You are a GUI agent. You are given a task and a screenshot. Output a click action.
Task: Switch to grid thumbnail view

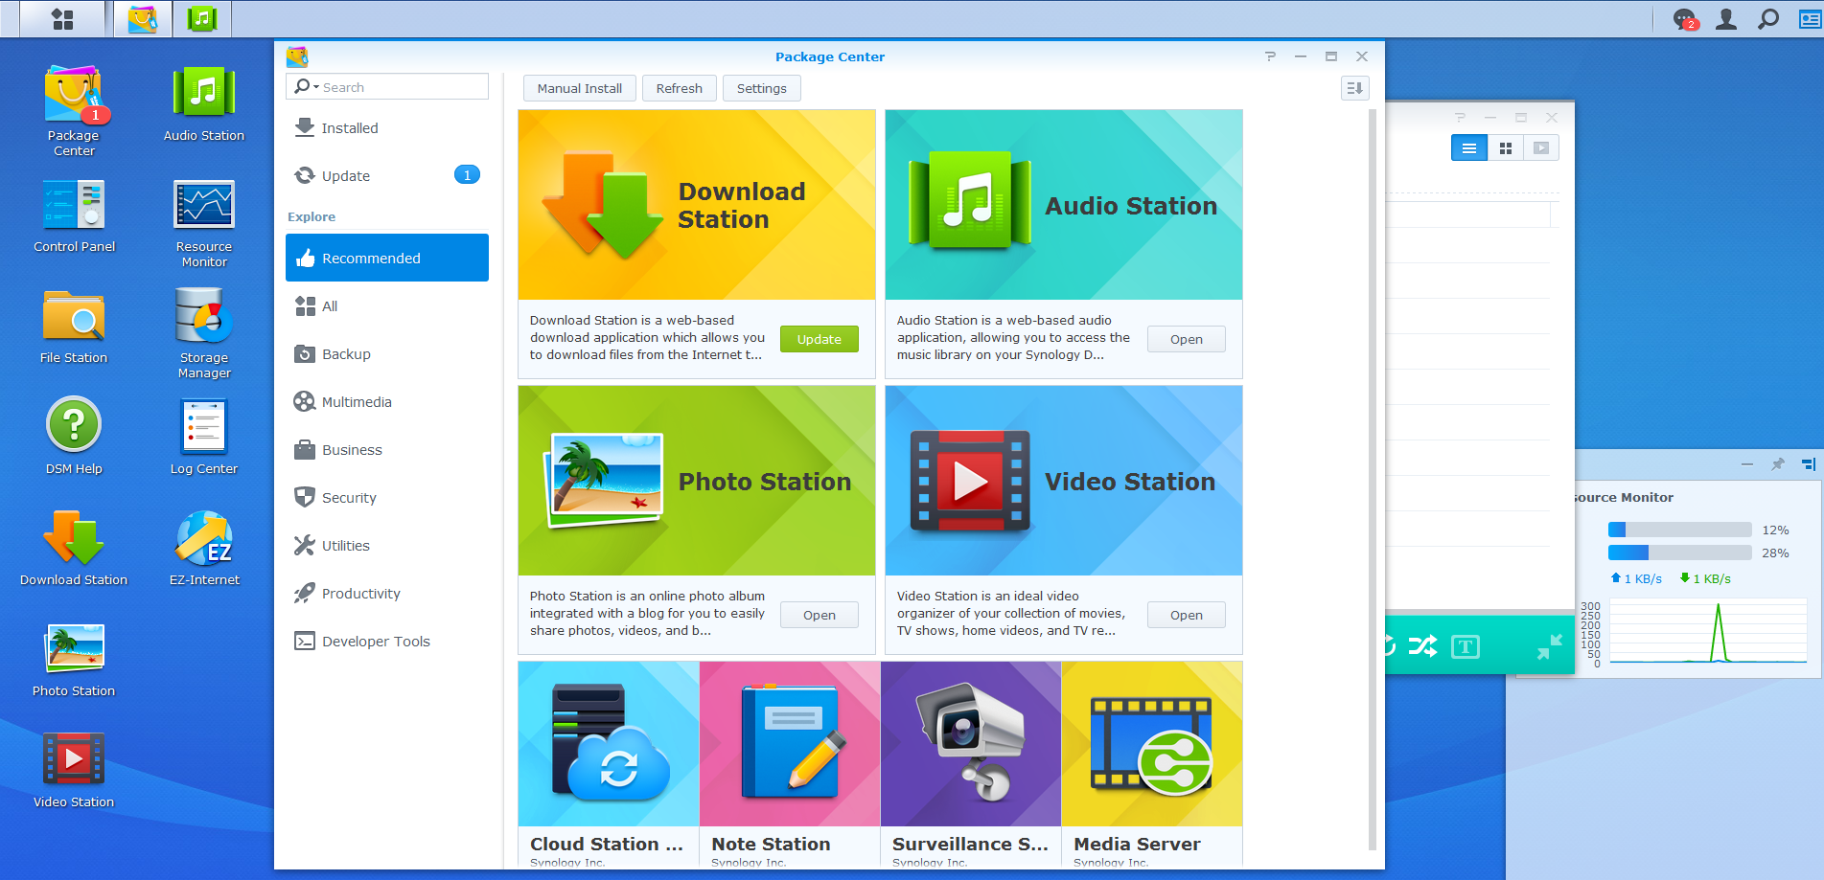coord(1505,148)
